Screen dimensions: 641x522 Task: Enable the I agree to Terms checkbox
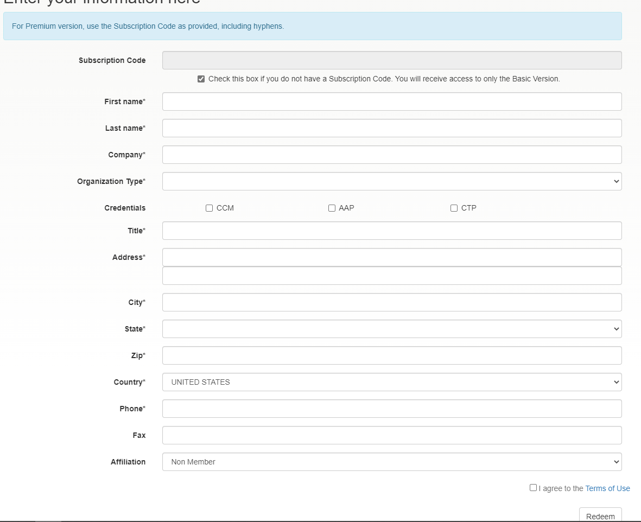click(533, 487)
